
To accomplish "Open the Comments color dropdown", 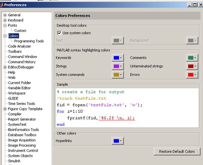I will (x=192, y=58).
